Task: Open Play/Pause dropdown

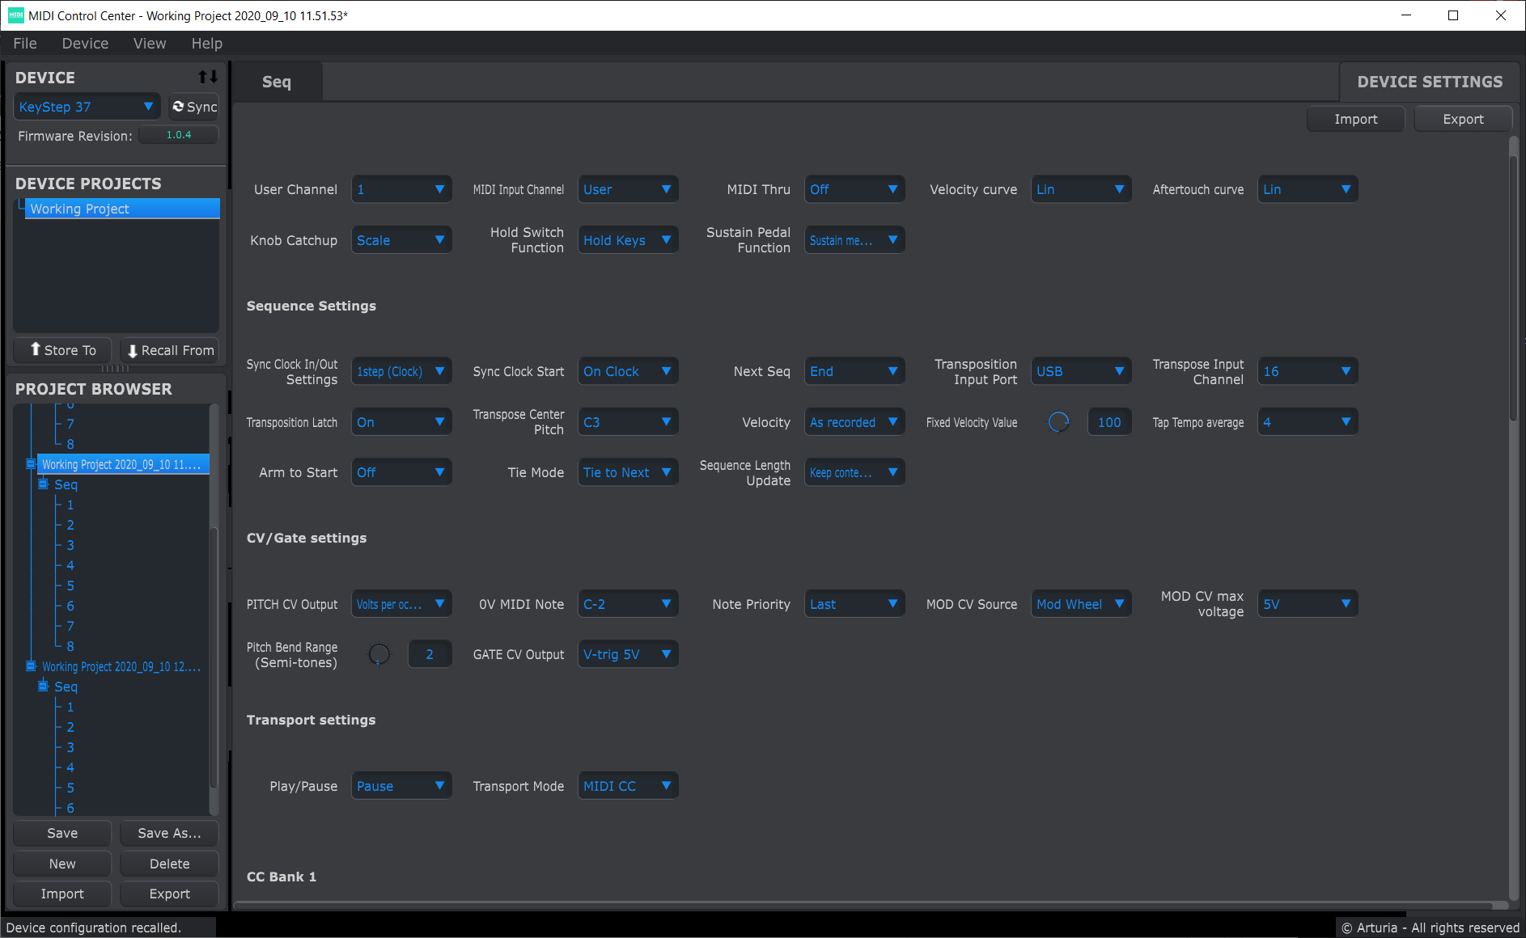Action: click(x=401, y=786)
